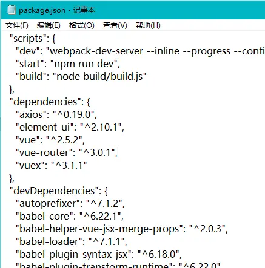Click the "build": "node build/build.js" line
This screenshot has width=265, height=268.
click(81, 77)
